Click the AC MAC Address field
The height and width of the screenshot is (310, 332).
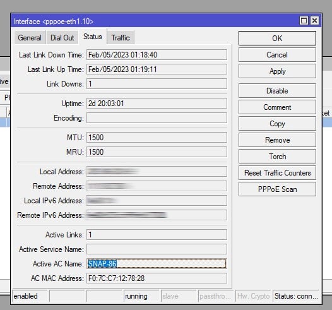click(157, 278)
